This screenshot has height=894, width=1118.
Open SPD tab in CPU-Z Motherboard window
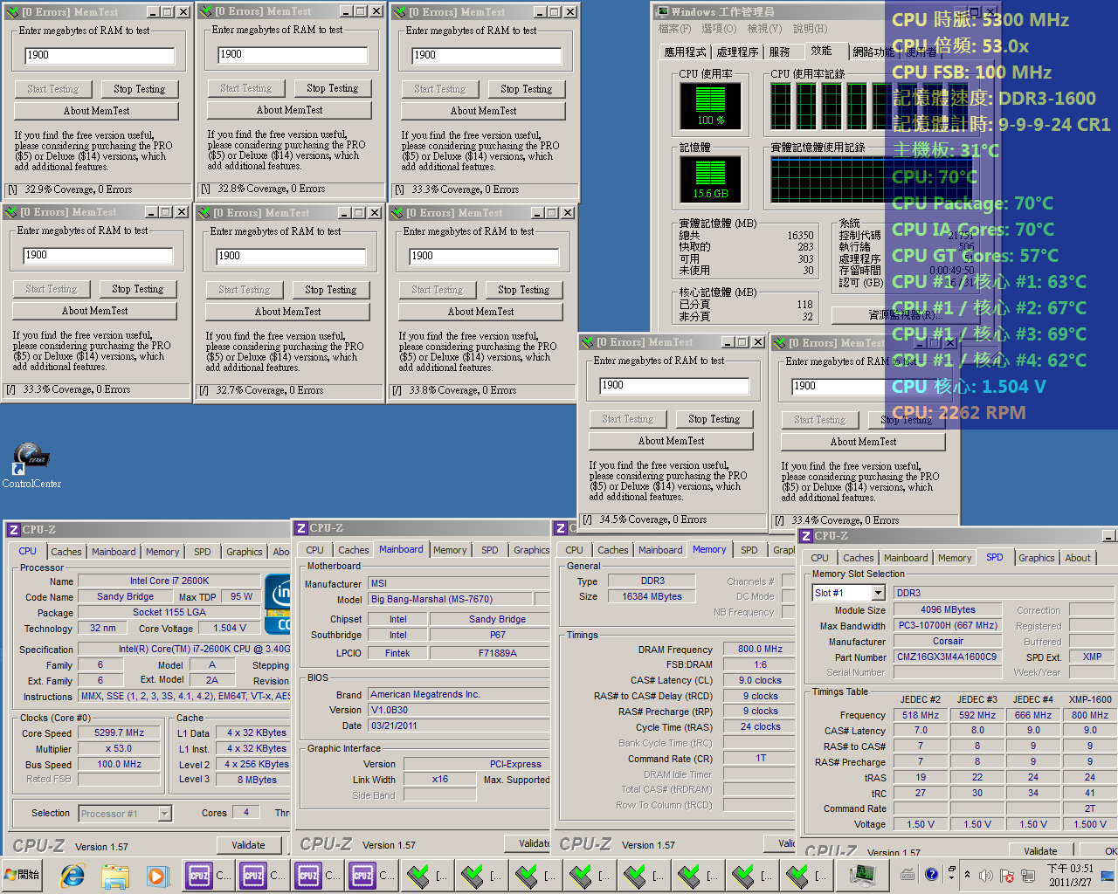tap(490, 550)
